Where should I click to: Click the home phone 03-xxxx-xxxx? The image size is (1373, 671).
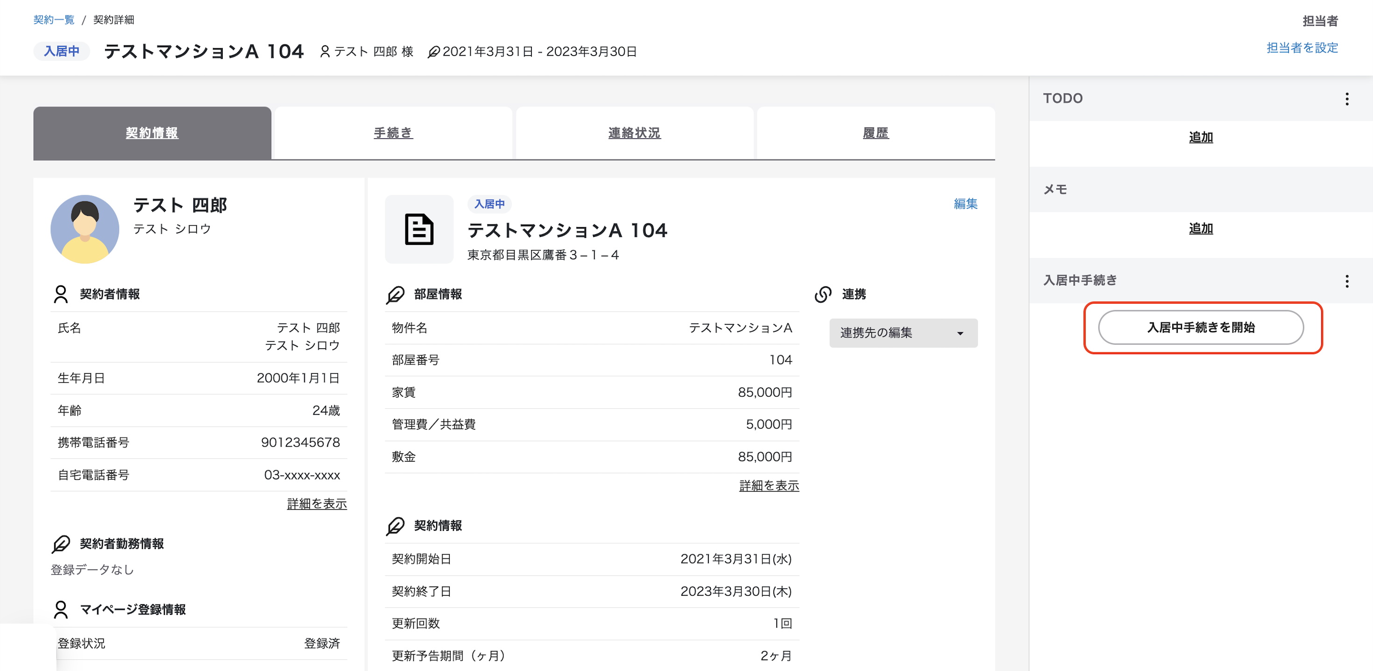302,475
